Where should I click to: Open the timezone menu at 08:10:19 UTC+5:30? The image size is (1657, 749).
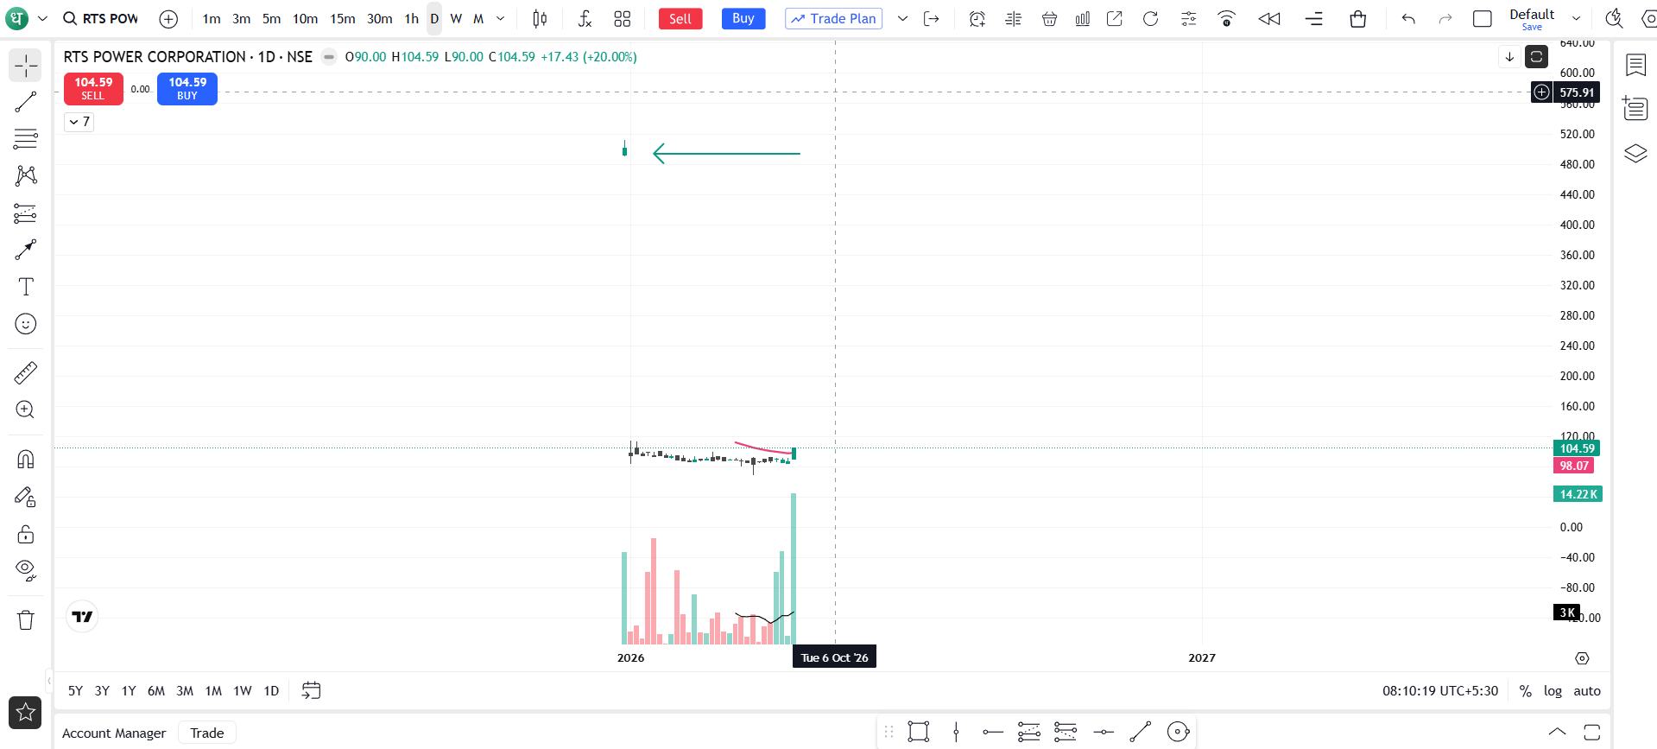1440,691
